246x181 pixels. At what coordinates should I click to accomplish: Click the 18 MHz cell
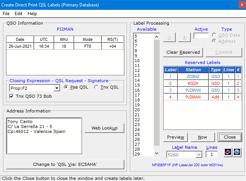coord(64,46)
